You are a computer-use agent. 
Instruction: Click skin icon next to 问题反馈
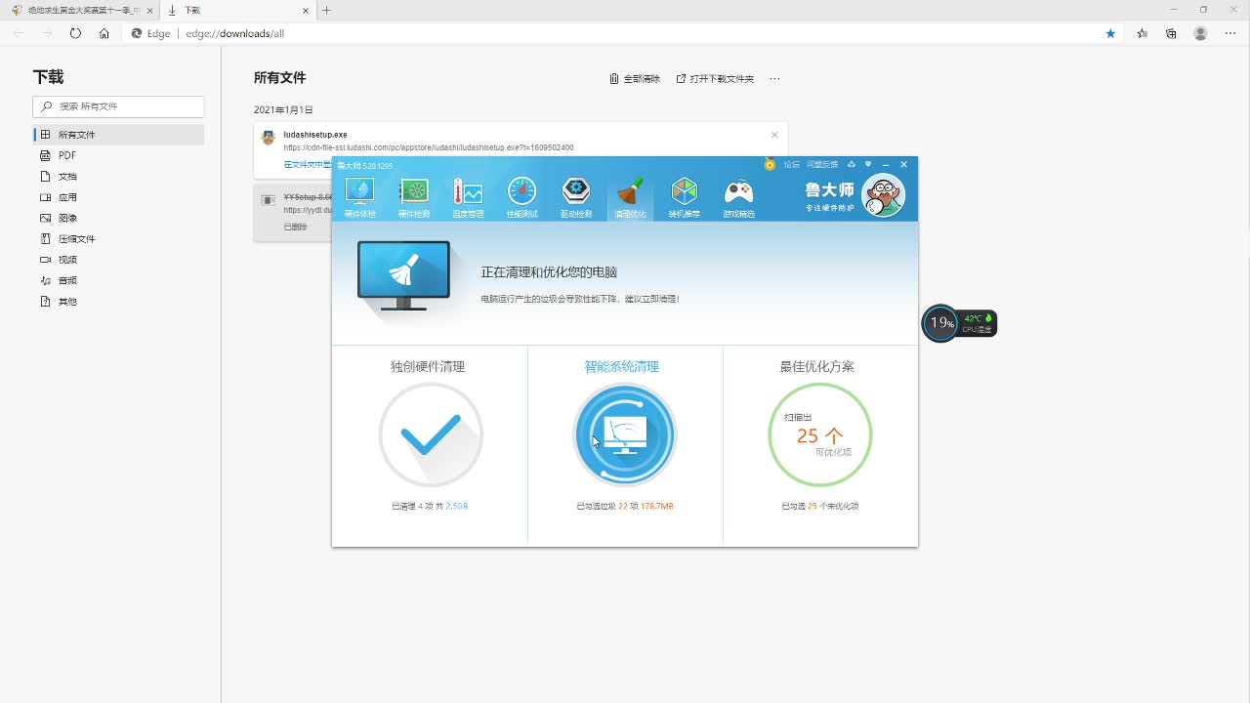852,164
